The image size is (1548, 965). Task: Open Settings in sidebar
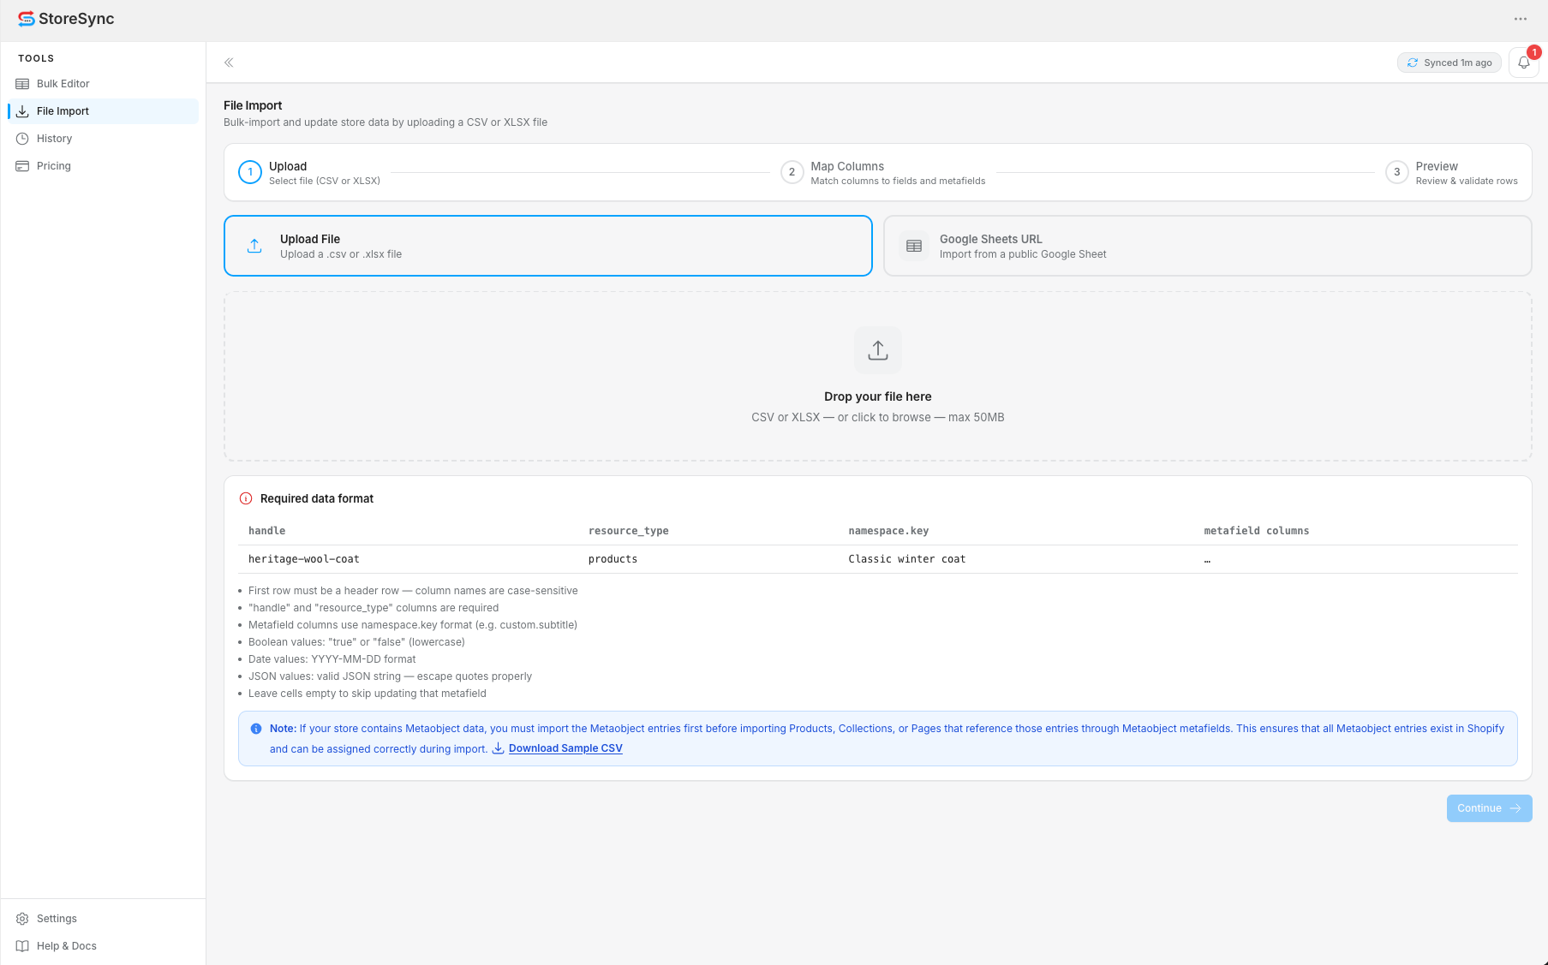coord(103,919)
